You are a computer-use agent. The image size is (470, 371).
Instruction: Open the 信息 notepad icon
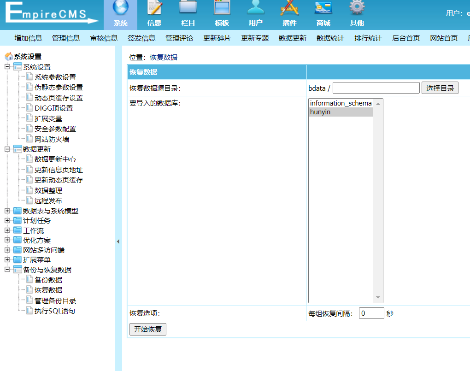(x=154, y=8)
